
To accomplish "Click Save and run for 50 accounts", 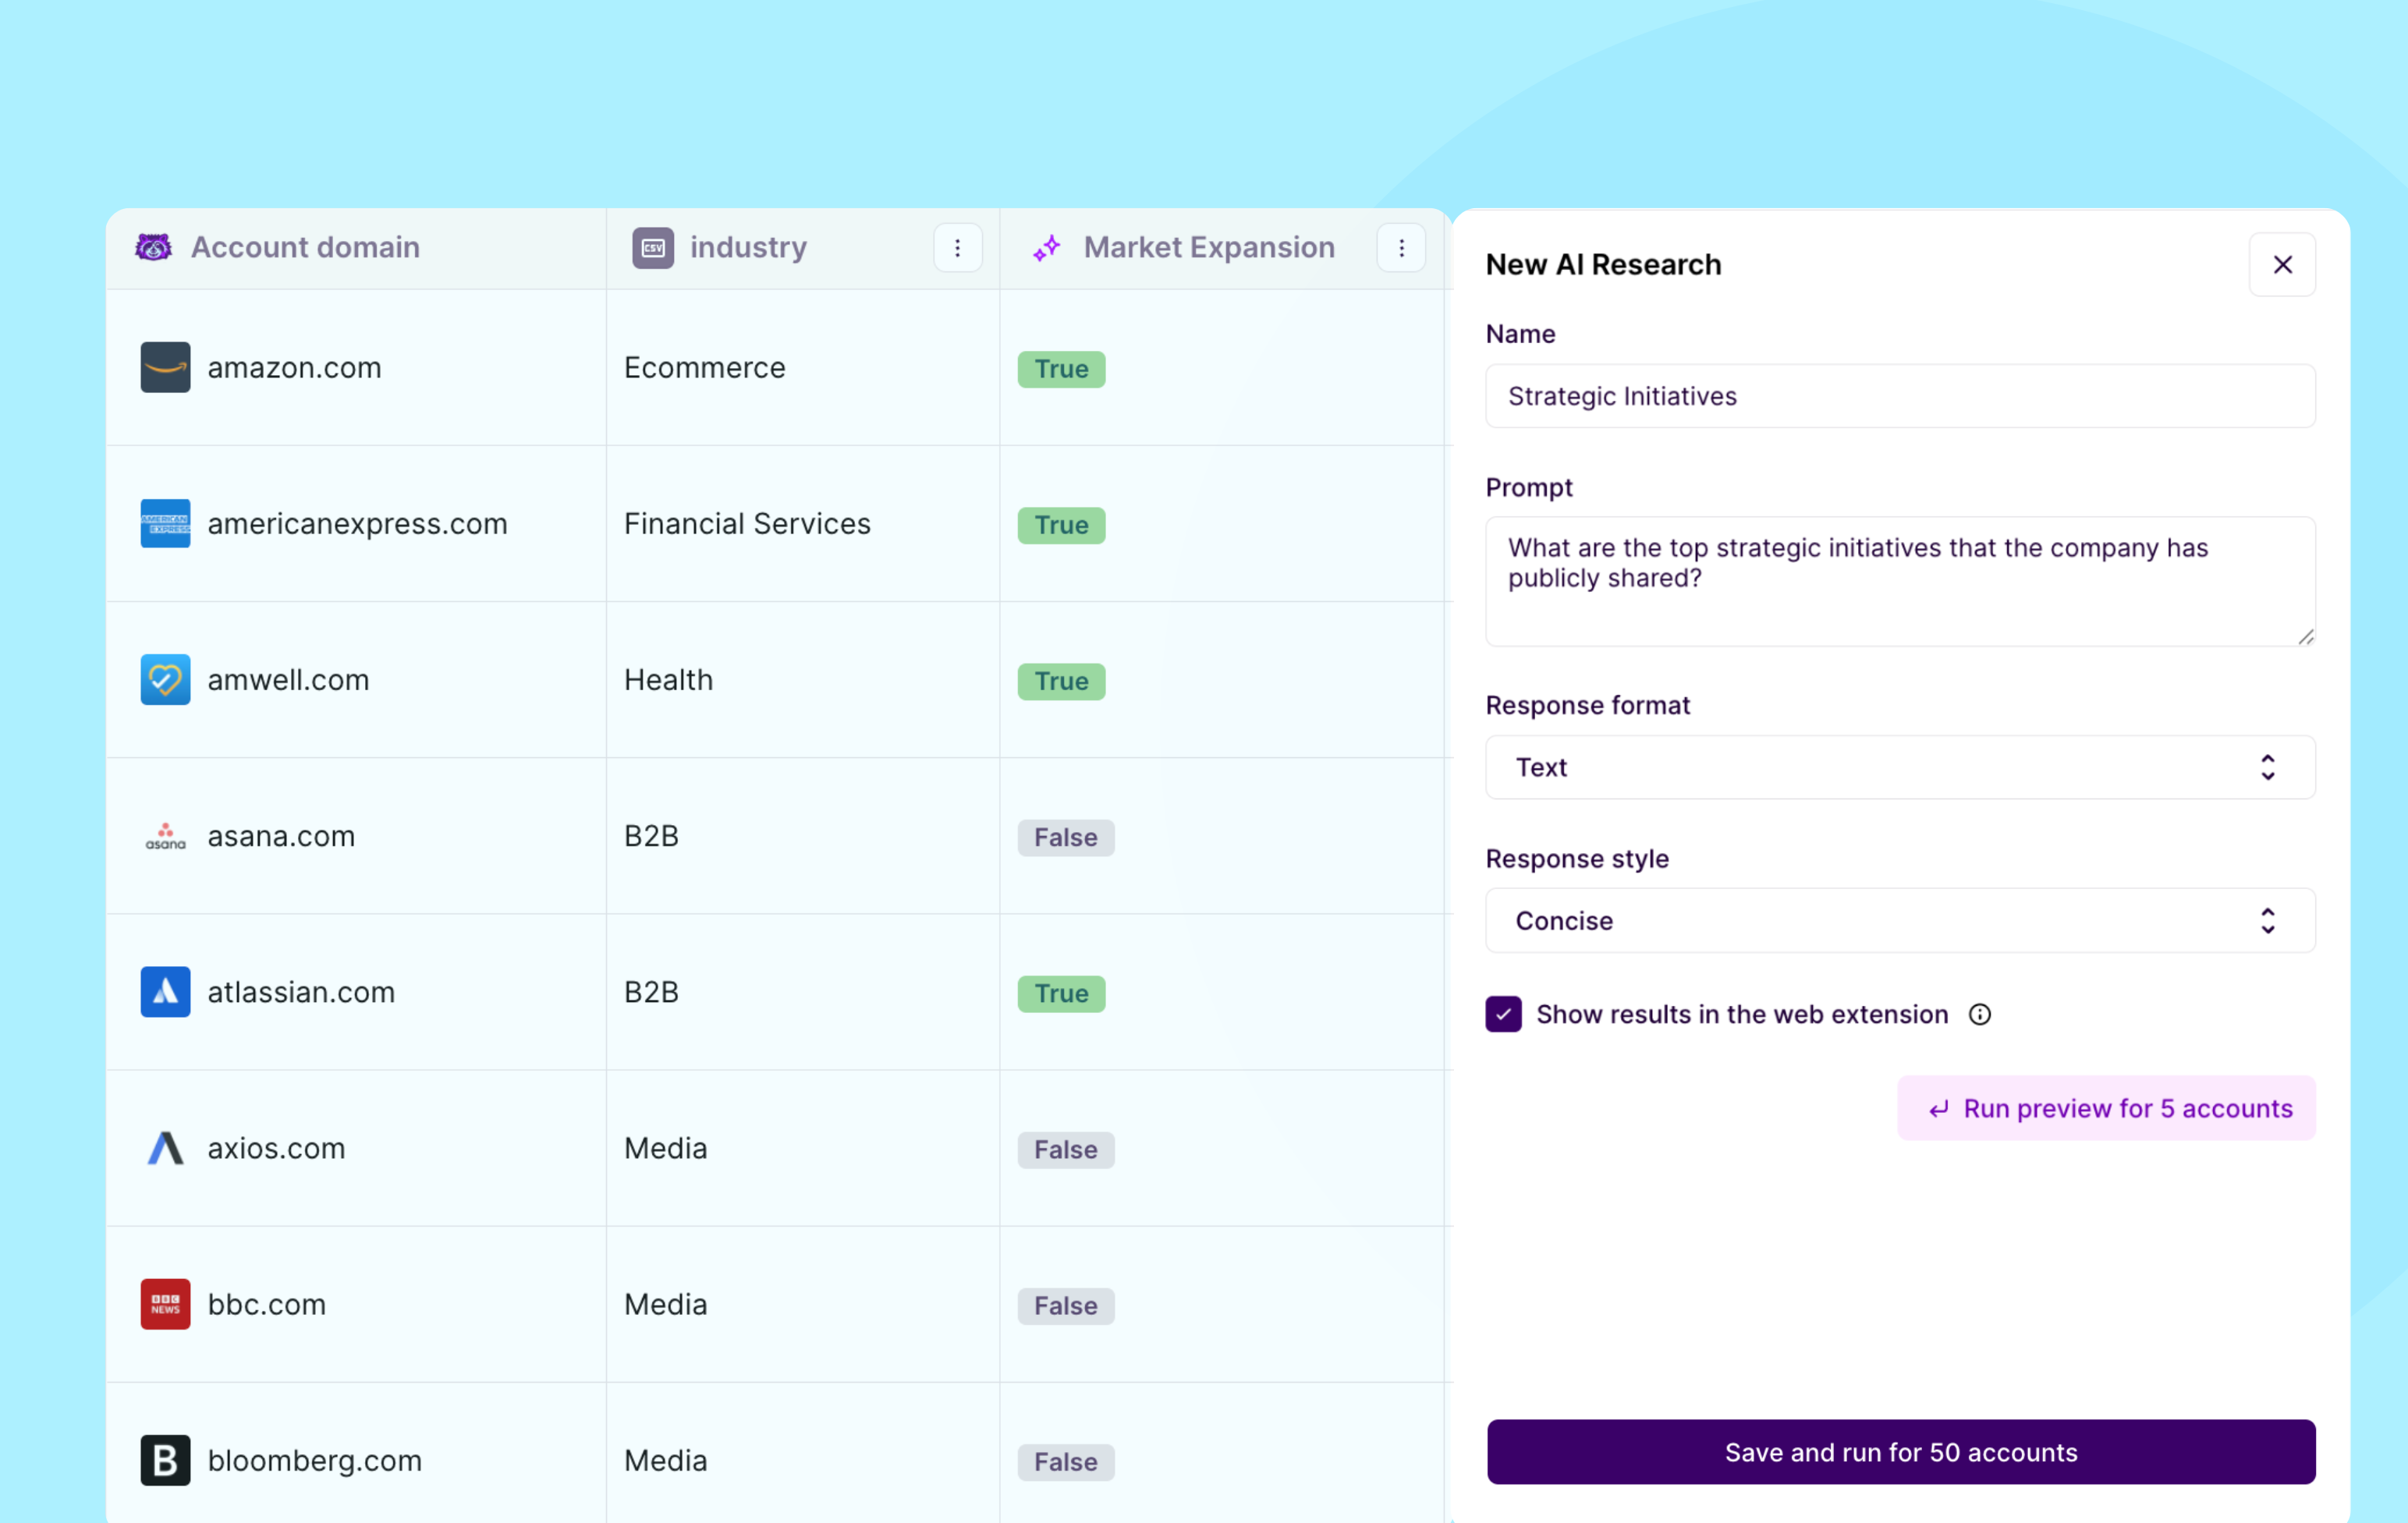I will coord(1900,1452).
